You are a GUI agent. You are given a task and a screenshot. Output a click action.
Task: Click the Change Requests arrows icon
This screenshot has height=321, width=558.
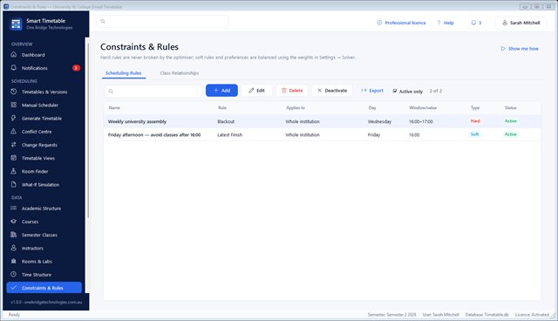click(14, 145)
